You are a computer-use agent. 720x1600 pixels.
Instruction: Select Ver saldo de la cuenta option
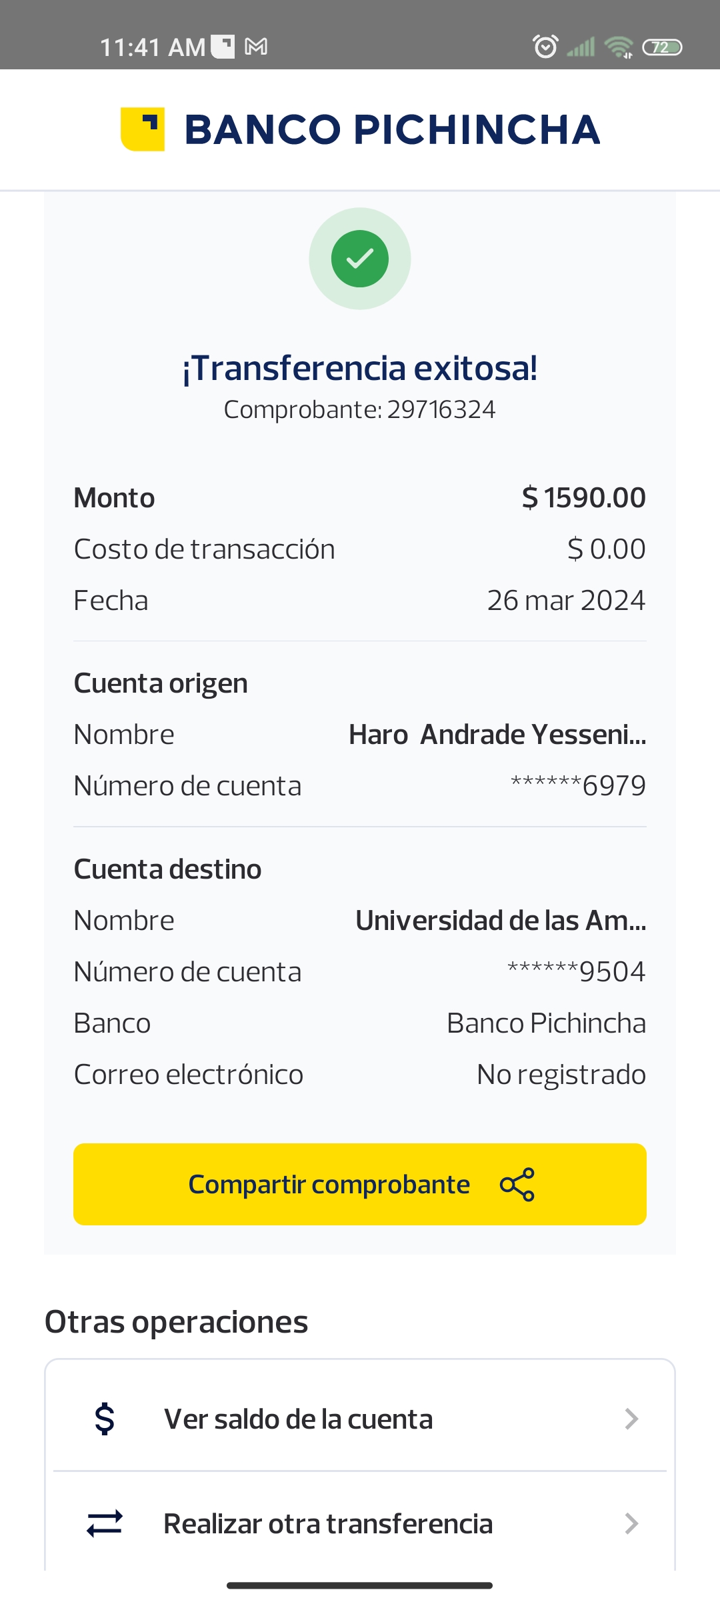299,1419
